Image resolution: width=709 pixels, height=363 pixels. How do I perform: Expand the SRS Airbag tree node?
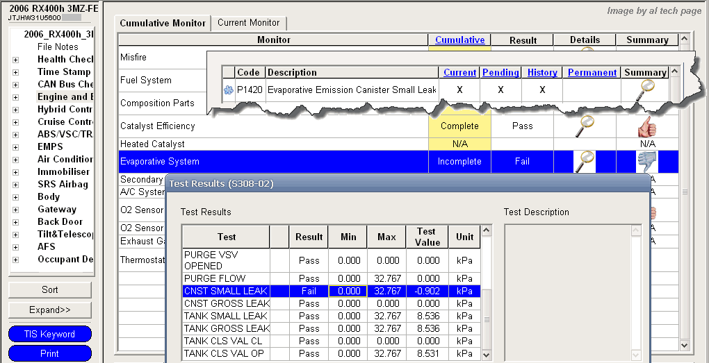click(x=15, y=185)
